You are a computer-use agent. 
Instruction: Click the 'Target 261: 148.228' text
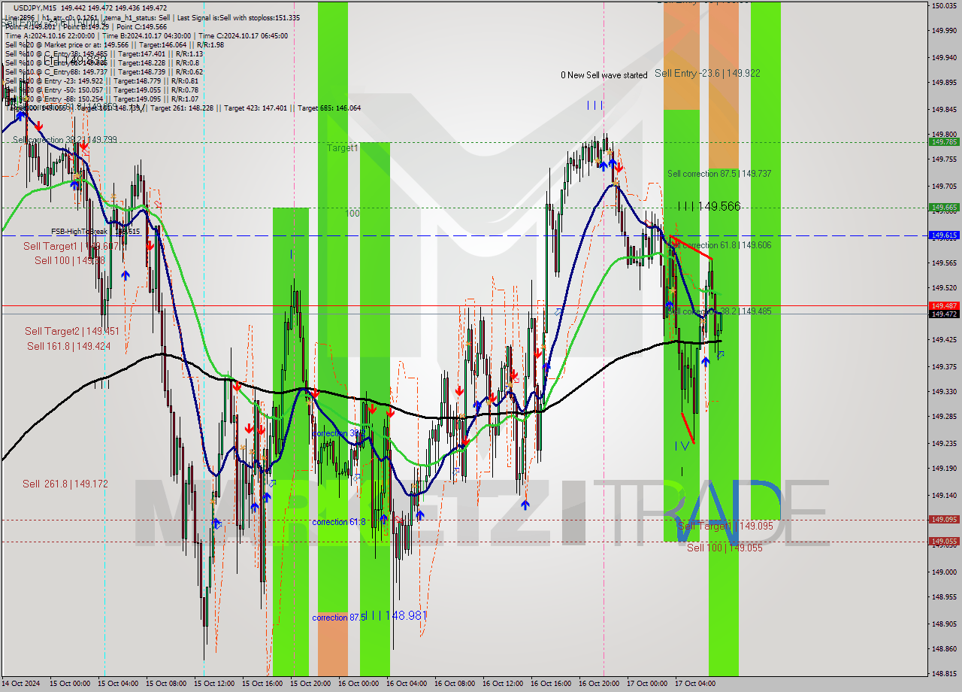(182, 108)
